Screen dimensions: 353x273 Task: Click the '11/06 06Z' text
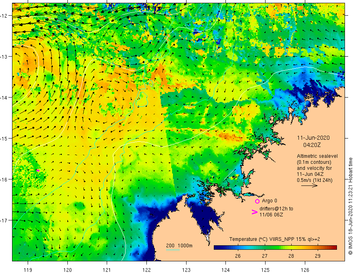271,215
